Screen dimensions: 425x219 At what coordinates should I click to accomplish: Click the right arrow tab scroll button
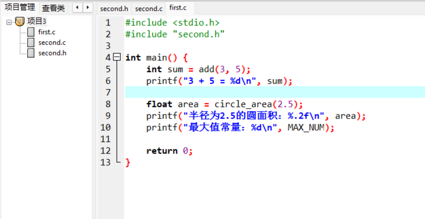pos(88,7)
